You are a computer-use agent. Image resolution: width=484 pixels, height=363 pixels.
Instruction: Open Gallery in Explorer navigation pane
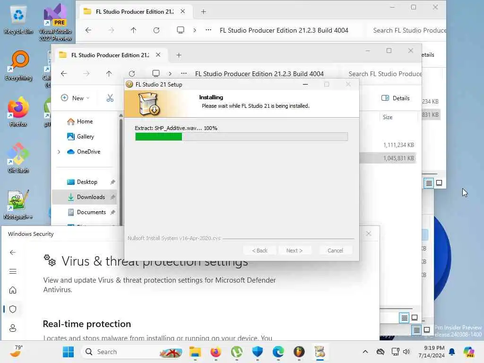click(81, 137)
